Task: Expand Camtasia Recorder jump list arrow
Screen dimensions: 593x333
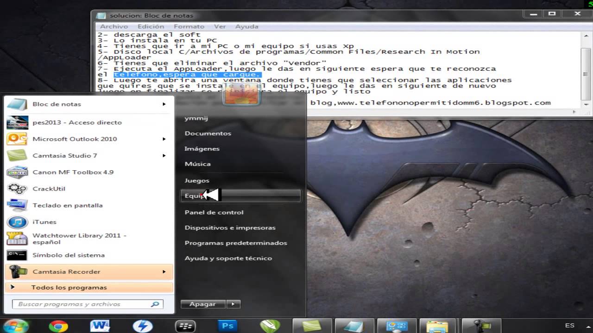Action: (164, 271)
